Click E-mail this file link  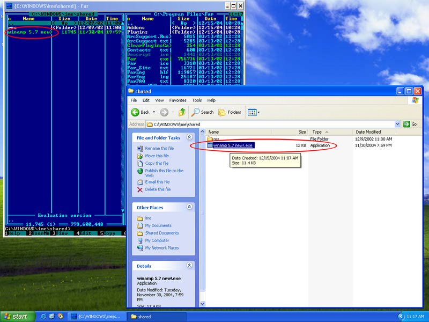pos(157,182)
